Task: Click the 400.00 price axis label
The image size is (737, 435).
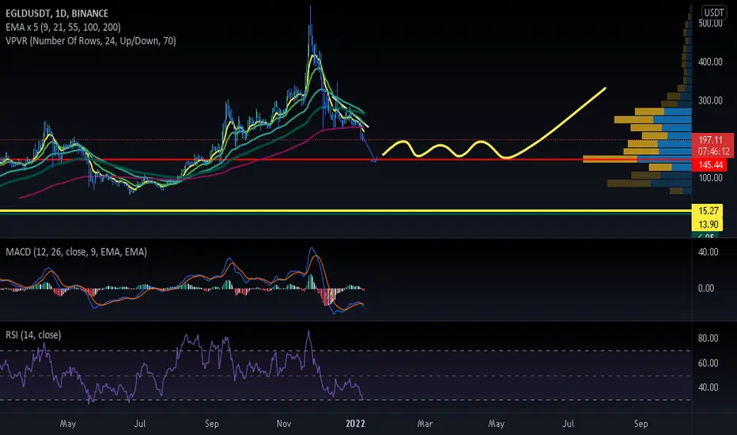Action: 710,62
